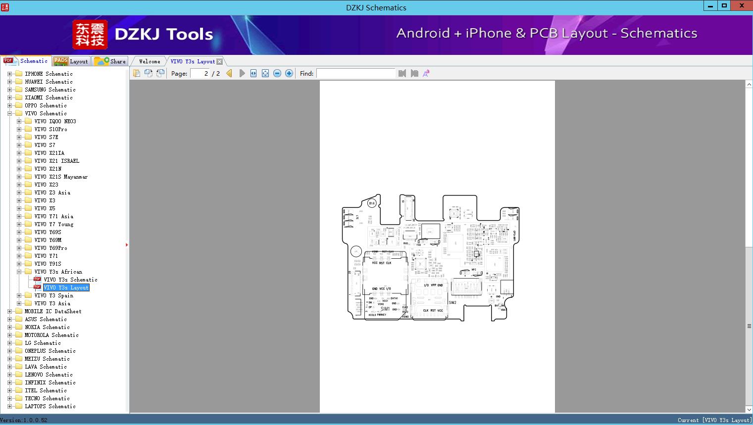Zoom out on the layout page
Viewport: 753px width, 425px height.
point(277,73)
